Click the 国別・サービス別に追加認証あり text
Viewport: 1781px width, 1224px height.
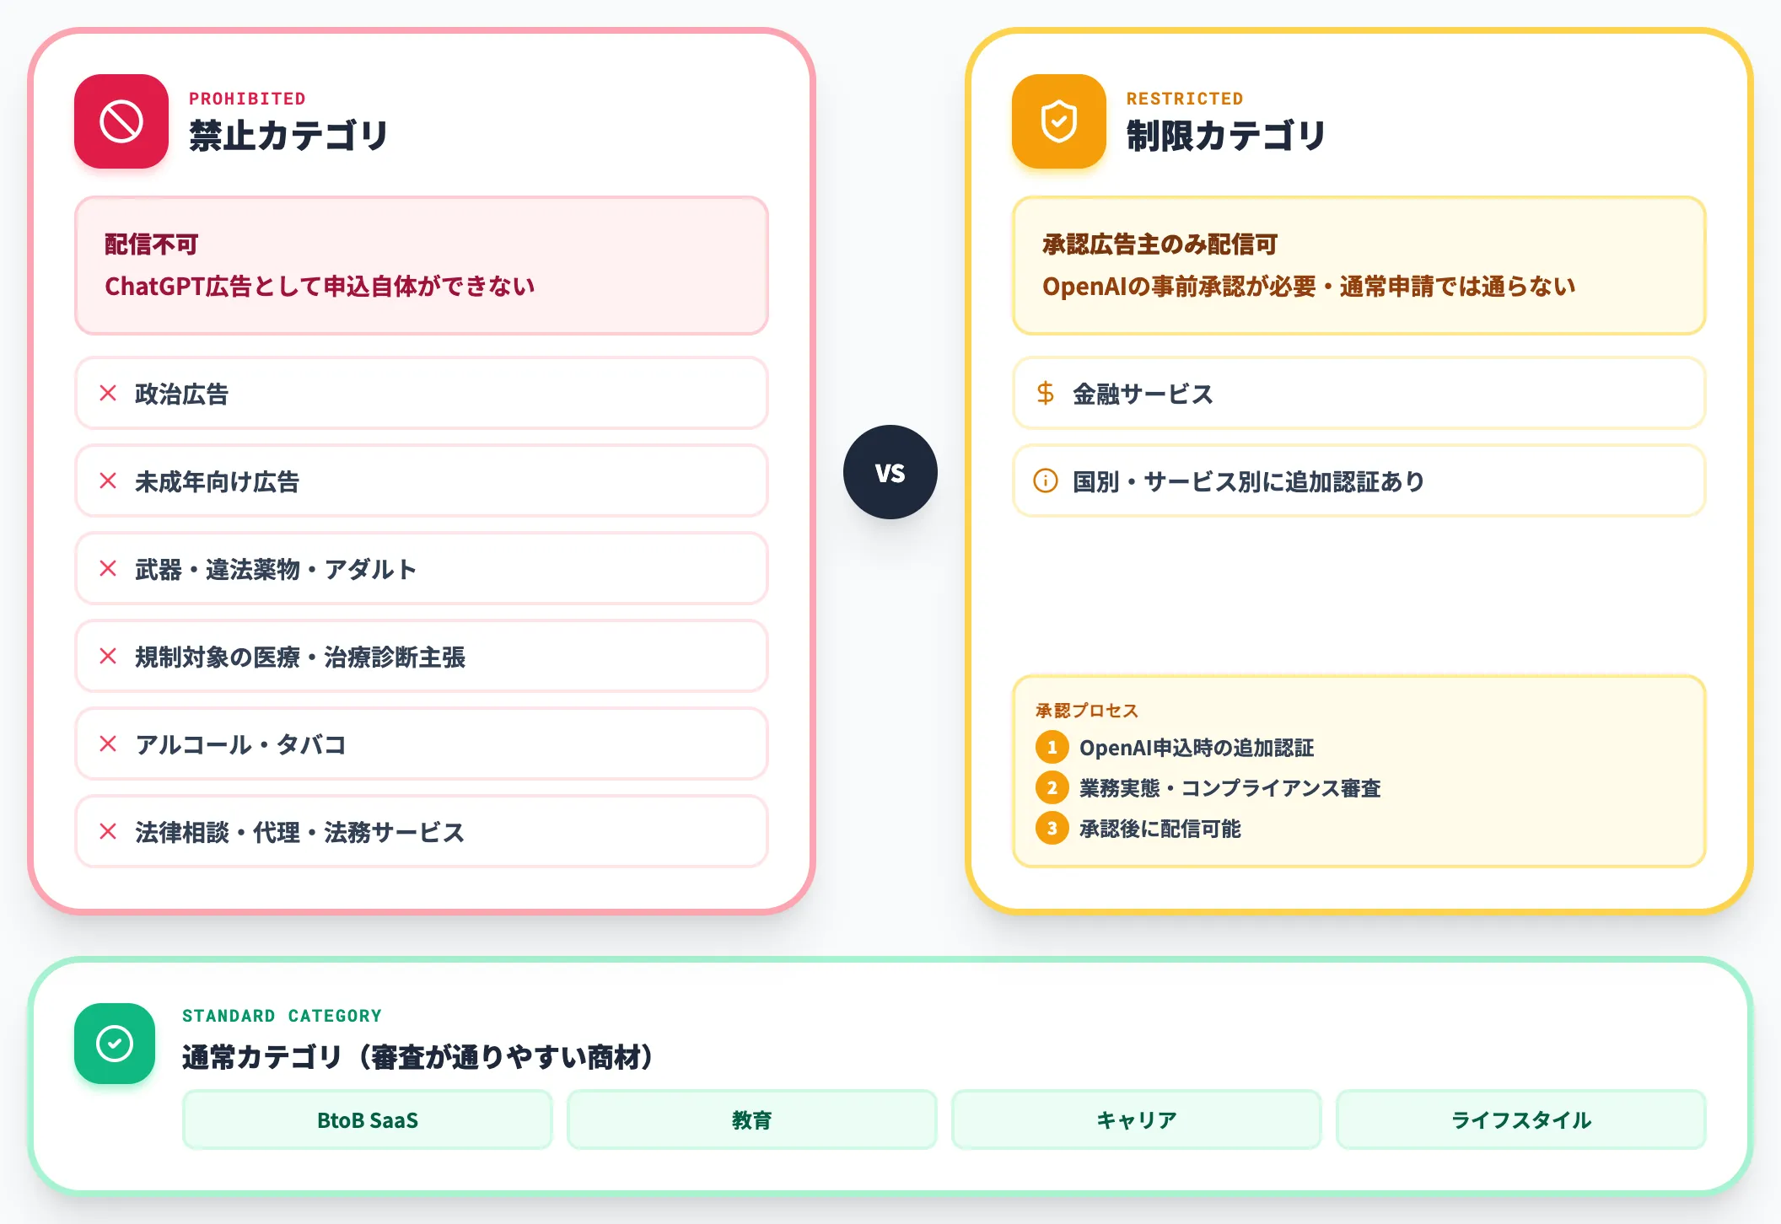tap(1249, 481)
